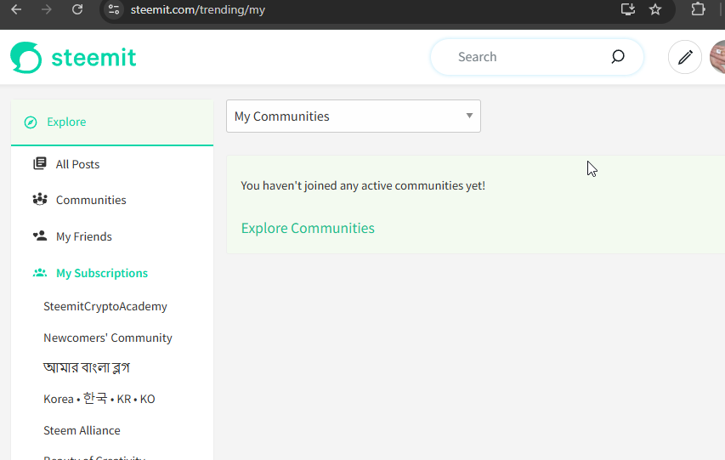Reload the page with refresh icon
This screenshot has width=725, height=460.
(77, 9)
